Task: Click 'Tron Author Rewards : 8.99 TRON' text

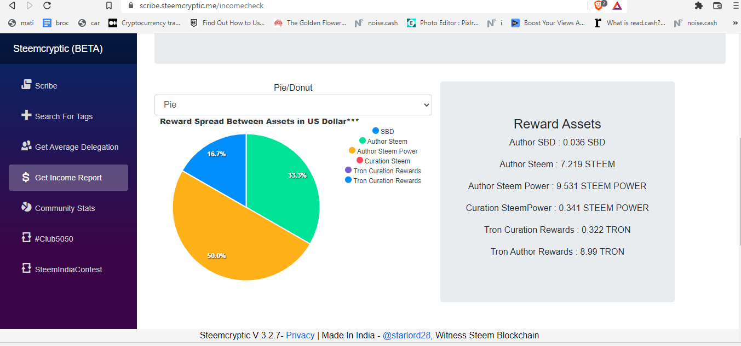Action: click(557, 251)
